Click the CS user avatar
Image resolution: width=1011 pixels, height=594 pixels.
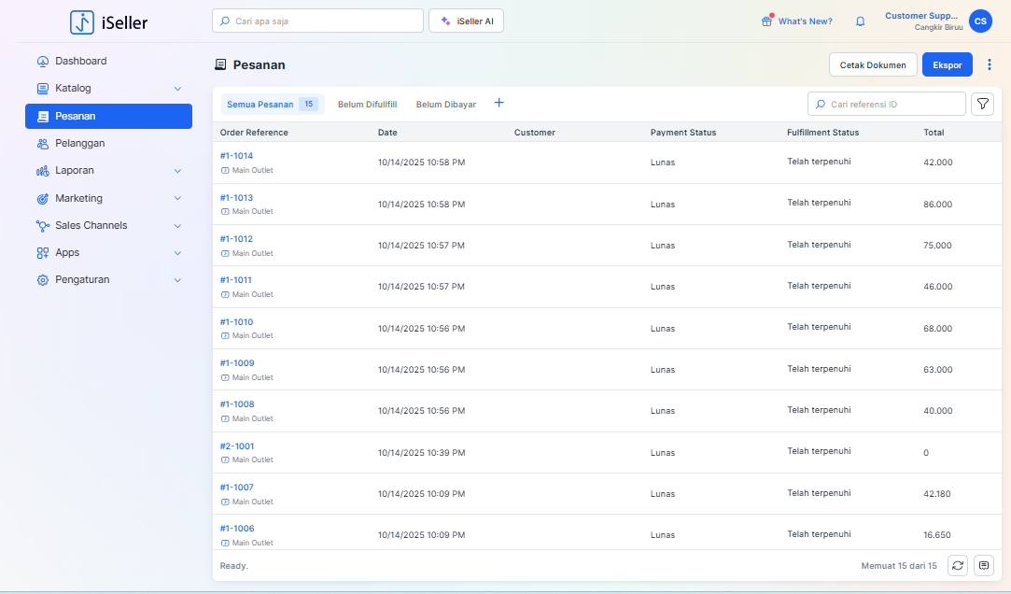(980, 21)
